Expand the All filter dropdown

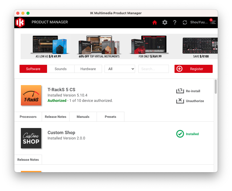(120, 69)
